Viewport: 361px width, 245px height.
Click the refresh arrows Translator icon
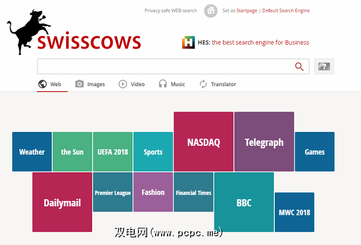click(x=203, y=84)
